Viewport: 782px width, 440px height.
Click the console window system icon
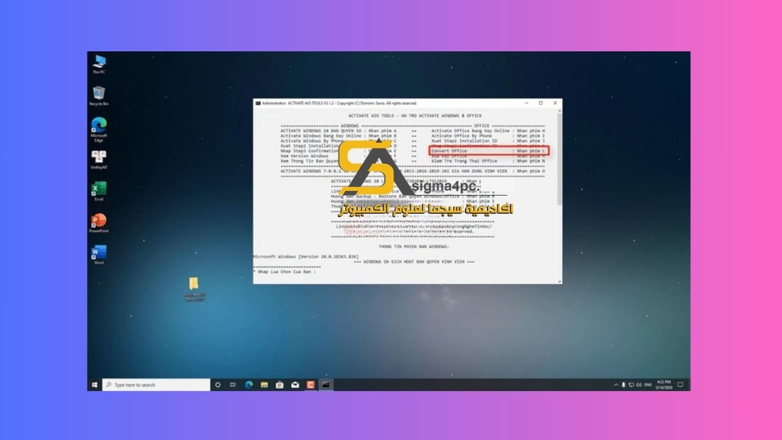click(x=258, y=103)
